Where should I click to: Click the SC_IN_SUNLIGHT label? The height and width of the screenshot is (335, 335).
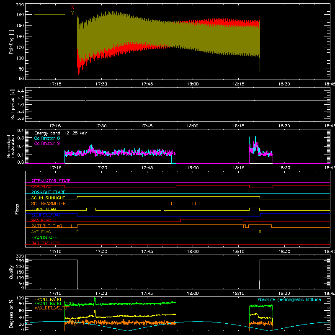[x=48, y=198]
